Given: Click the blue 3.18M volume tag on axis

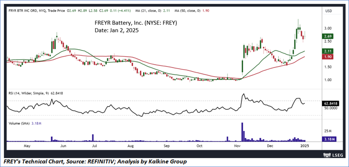Looking at the screenshot, I should click(329, 139).
